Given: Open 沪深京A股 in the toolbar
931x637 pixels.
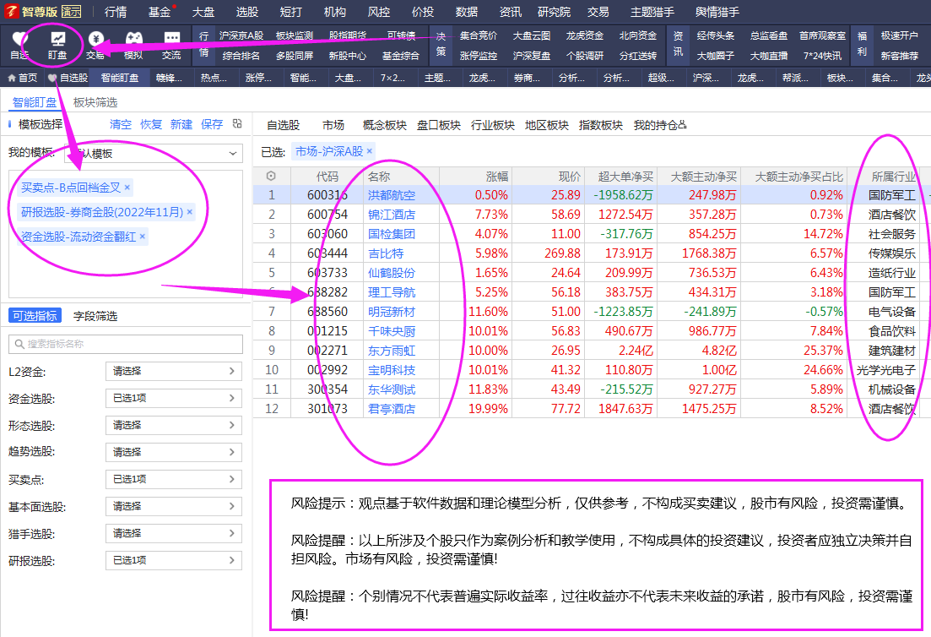Looking at the screenshot, I should click(241, 35).
